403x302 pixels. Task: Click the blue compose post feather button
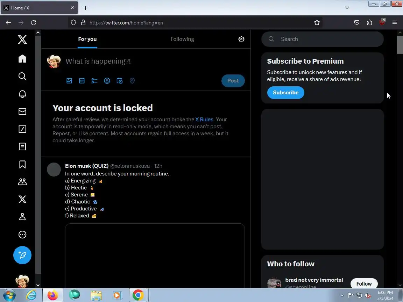(22, 255)
